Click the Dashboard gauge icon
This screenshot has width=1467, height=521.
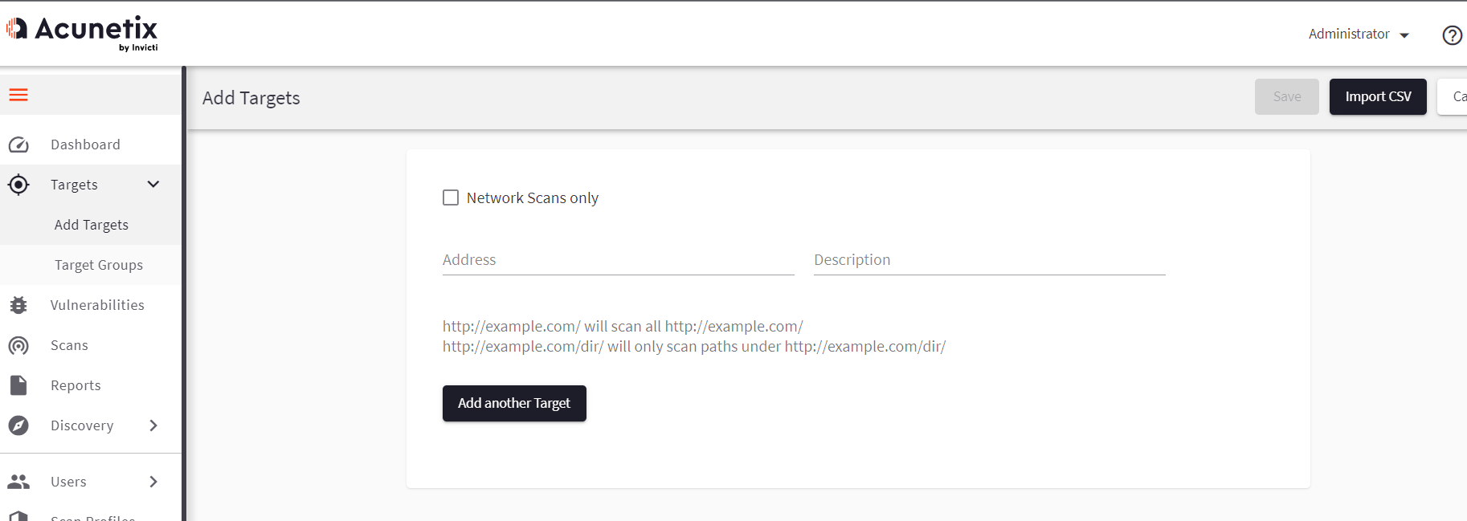coord(18,144)
